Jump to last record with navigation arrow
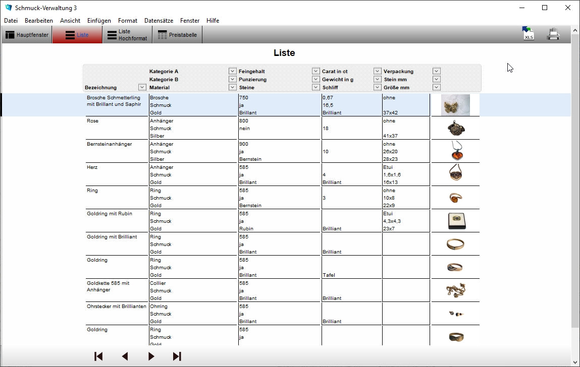 point(177,356)
